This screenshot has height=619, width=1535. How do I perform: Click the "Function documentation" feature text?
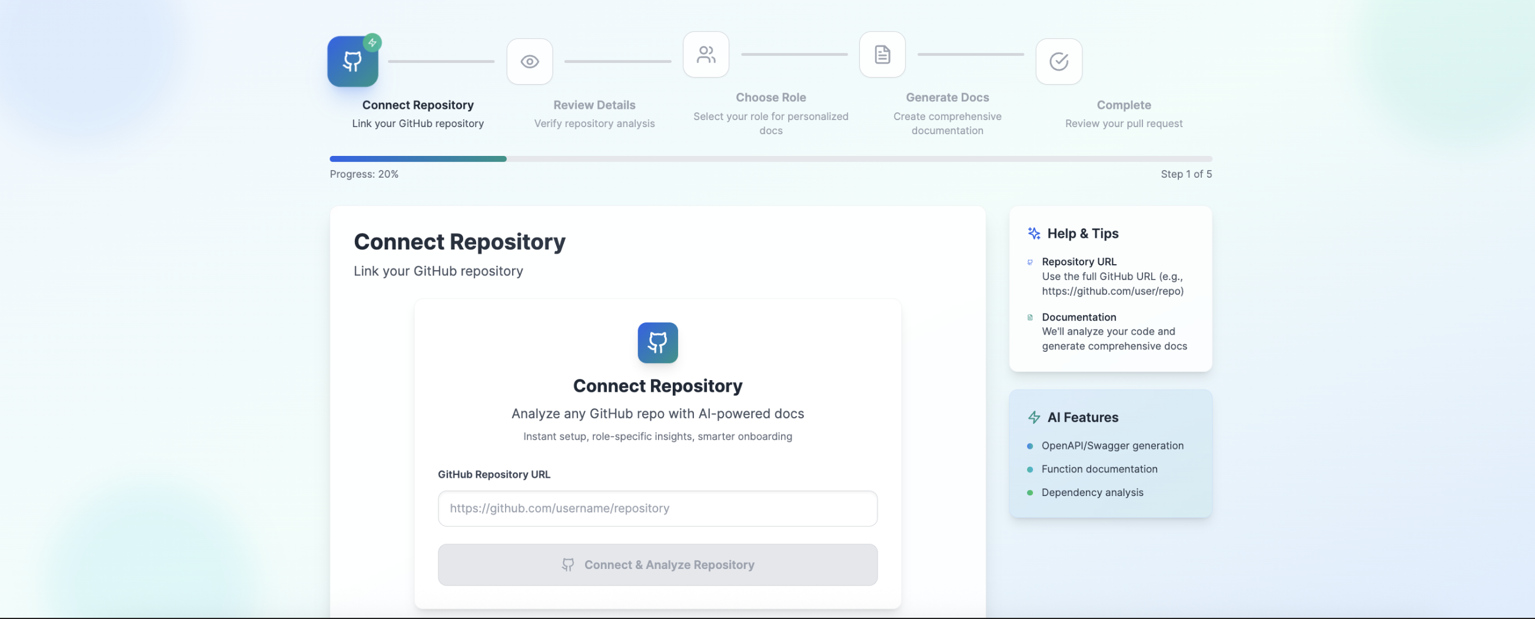tap(1099, 469)
